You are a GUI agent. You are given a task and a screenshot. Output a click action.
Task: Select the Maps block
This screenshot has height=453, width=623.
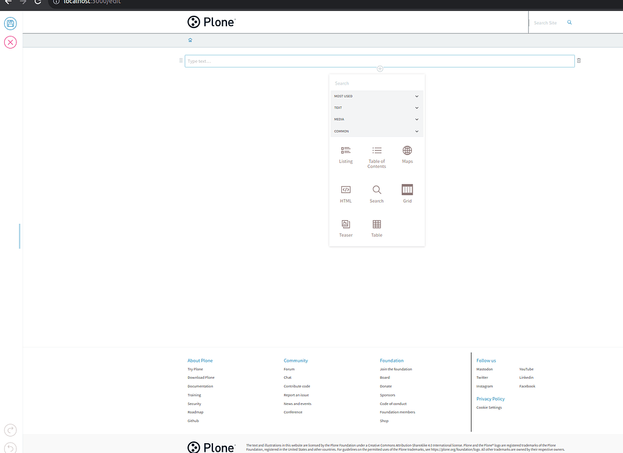(407, 153)
